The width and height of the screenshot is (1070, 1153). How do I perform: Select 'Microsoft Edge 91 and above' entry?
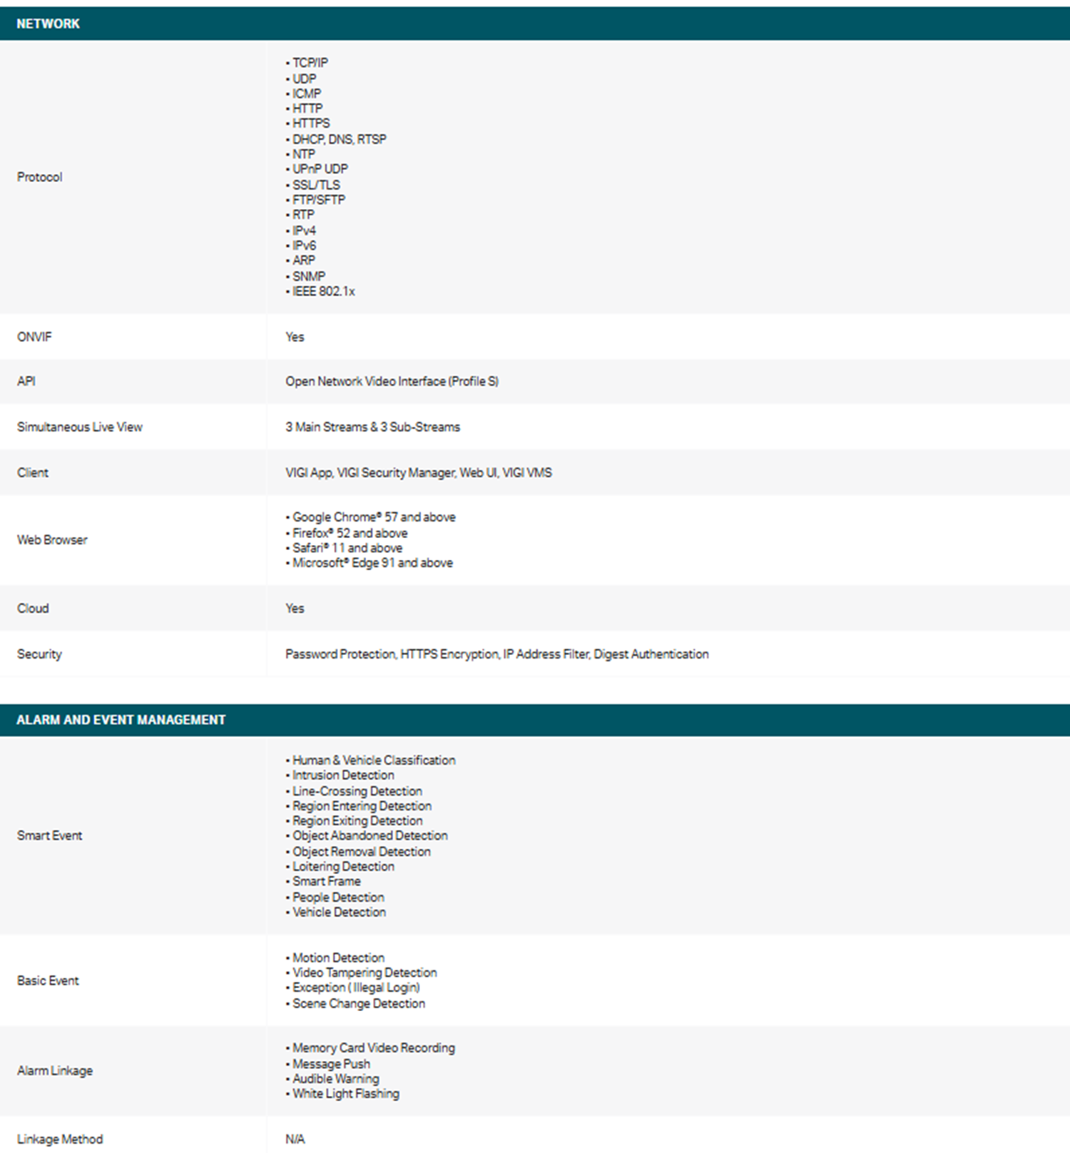(x=372, y=563)
